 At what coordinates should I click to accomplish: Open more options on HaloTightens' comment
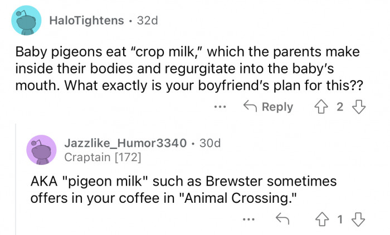(220, 107)
